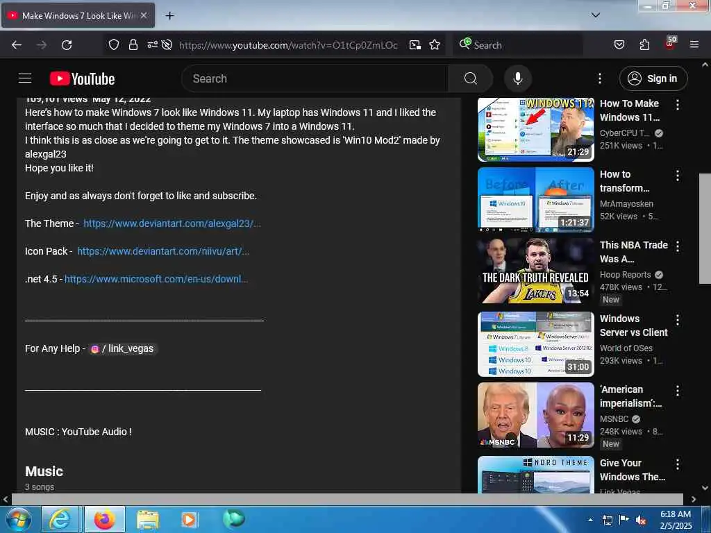The width and height of the screenshot is (711, 533).
Task: Close the Make Windows 7 tab
Action: tap(144, 15)
